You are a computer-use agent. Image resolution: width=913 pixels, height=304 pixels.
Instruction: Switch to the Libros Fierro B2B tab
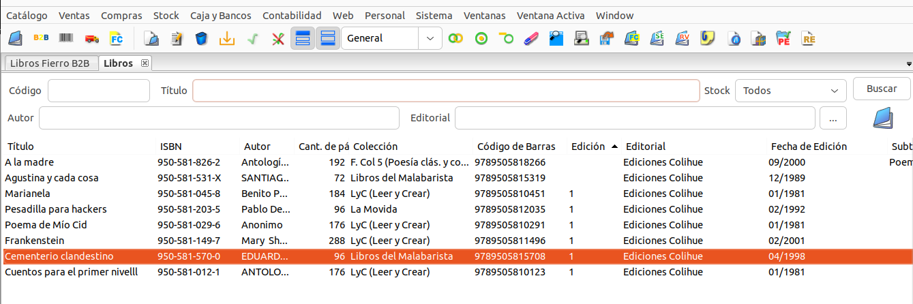coord(50,63)
